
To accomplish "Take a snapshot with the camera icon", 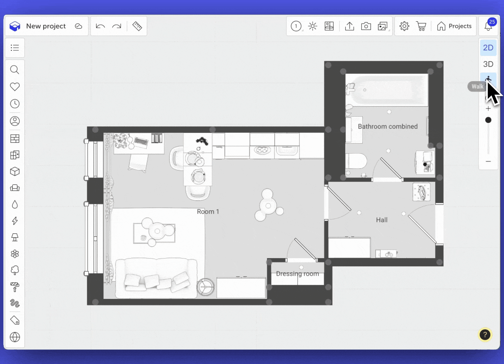I will pos(366,26).
